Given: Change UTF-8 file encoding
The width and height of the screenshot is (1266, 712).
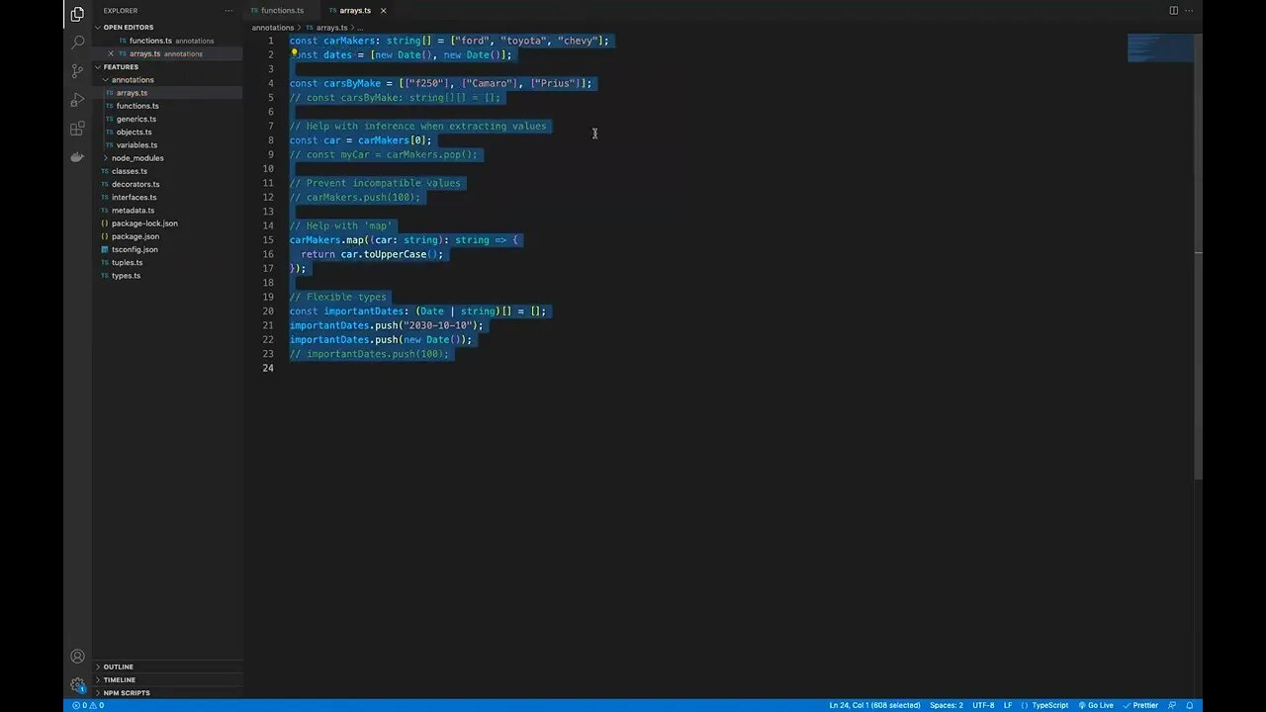Looking at the screenshot, I should pyautogui.click(x=983, y=705).
